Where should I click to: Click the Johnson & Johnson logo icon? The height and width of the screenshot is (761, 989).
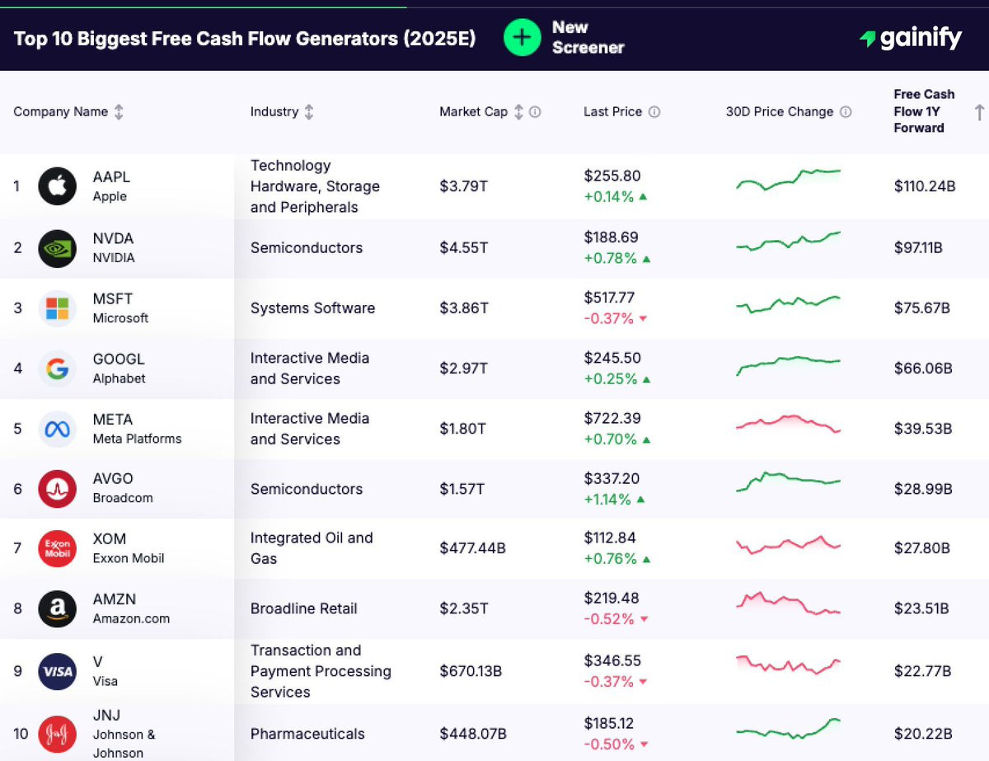[x=58, y=734]
